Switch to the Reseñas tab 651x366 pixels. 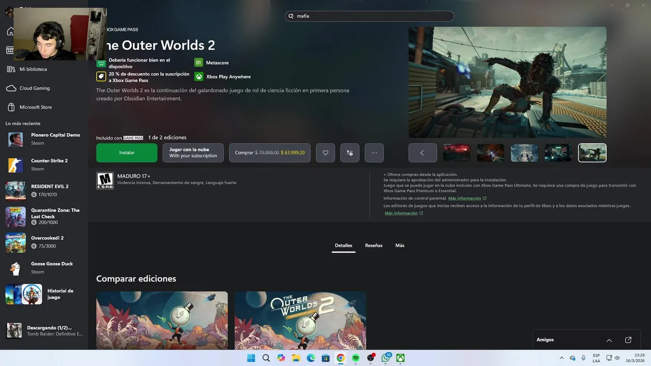pyautogui.click(x=374, y=246)
